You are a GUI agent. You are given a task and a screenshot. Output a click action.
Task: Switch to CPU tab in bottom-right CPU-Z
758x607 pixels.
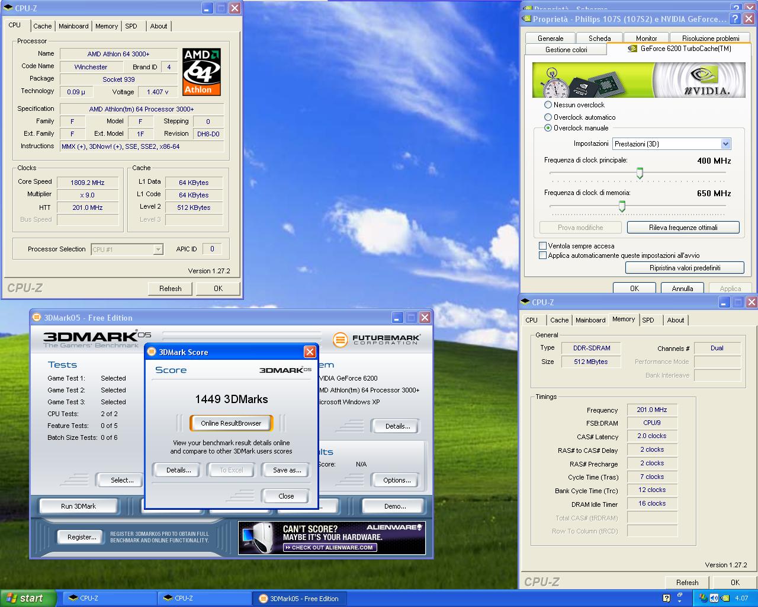pos(532,320)
